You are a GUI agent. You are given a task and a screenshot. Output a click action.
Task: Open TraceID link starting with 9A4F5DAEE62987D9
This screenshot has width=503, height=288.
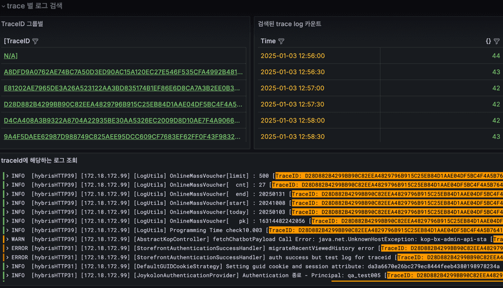tap(122, 136)
